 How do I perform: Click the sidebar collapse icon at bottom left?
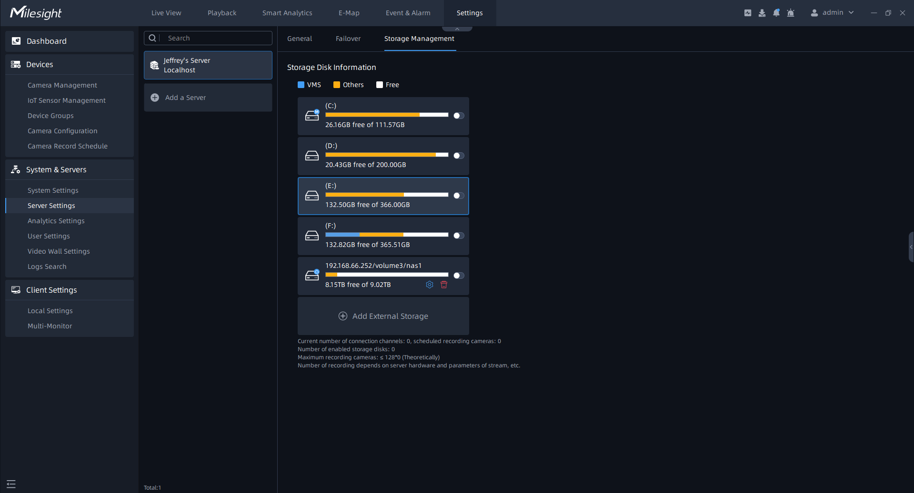click(x=11, y=484)
